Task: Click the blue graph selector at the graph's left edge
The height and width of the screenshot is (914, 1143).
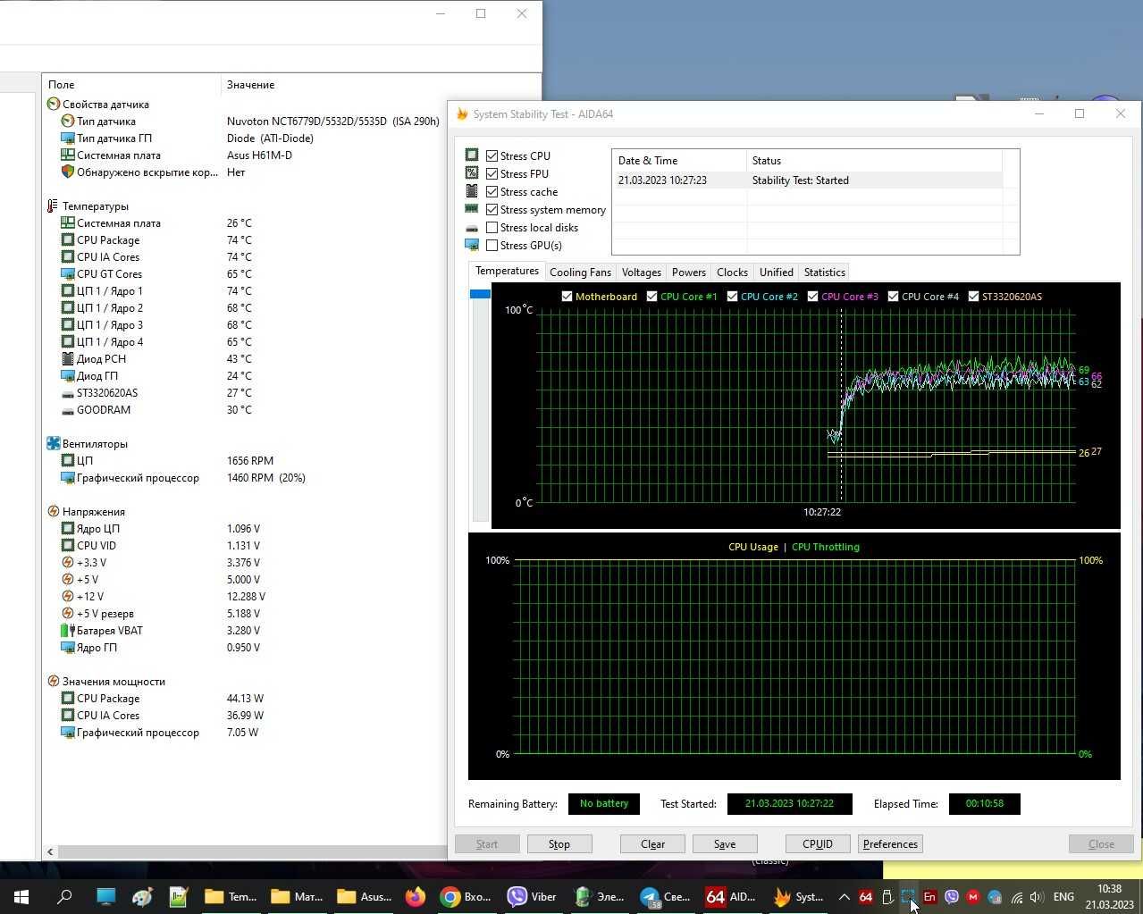Action: click(480, 294)
